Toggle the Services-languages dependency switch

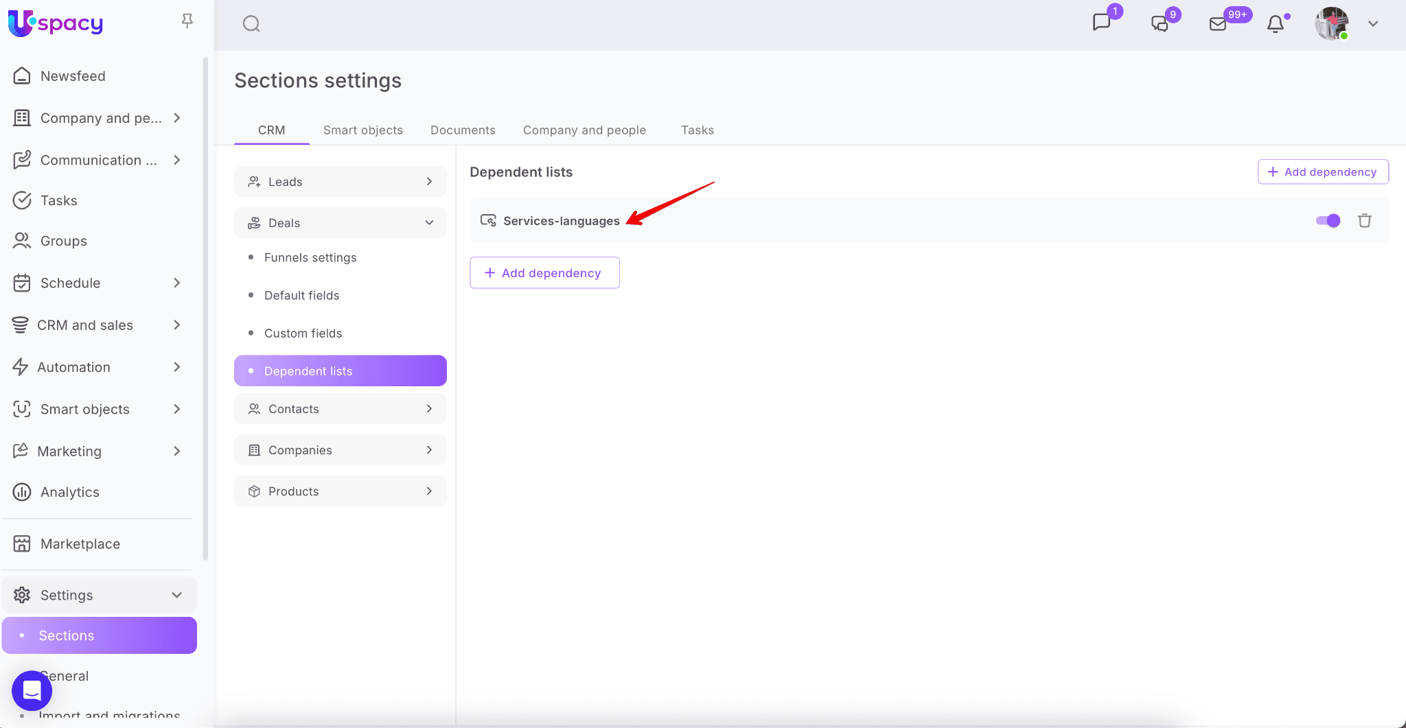pyautogui.click(x=1328, y=220)
